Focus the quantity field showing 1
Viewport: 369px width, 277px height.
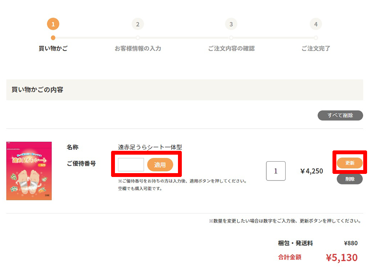[x=276, y=171]
